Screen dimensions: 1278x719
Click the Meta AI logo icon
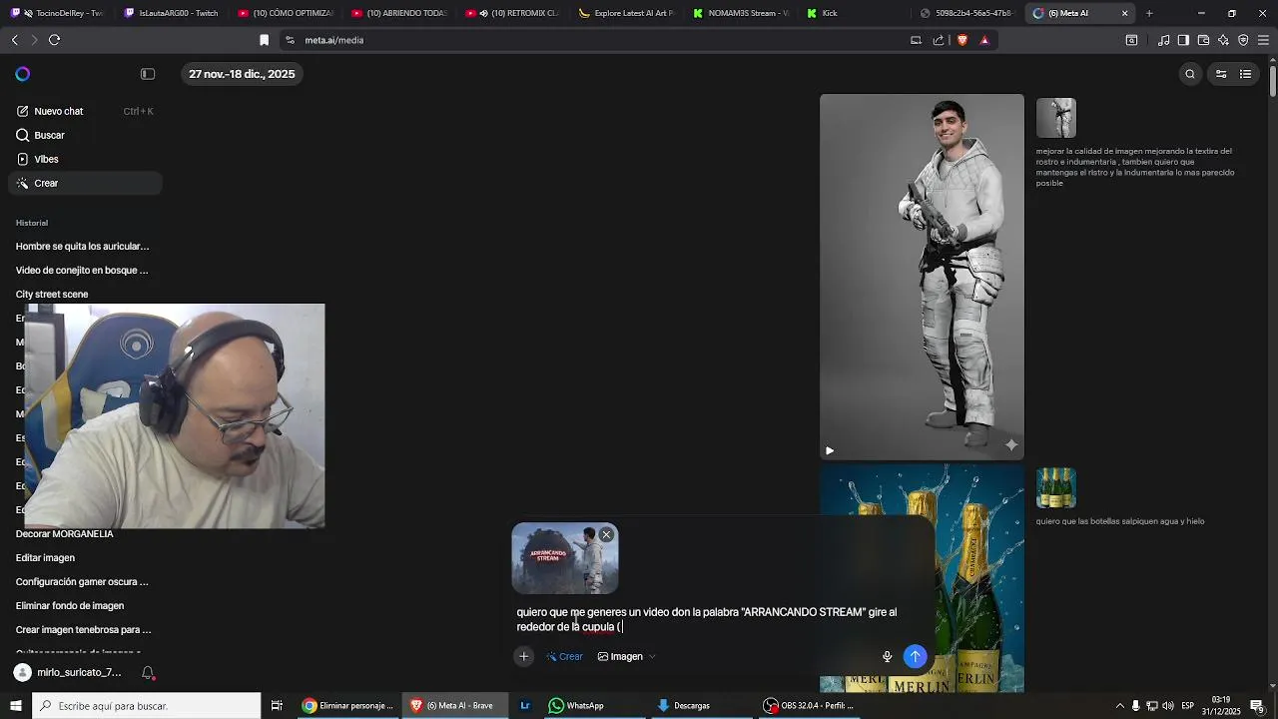click(23, 74)
